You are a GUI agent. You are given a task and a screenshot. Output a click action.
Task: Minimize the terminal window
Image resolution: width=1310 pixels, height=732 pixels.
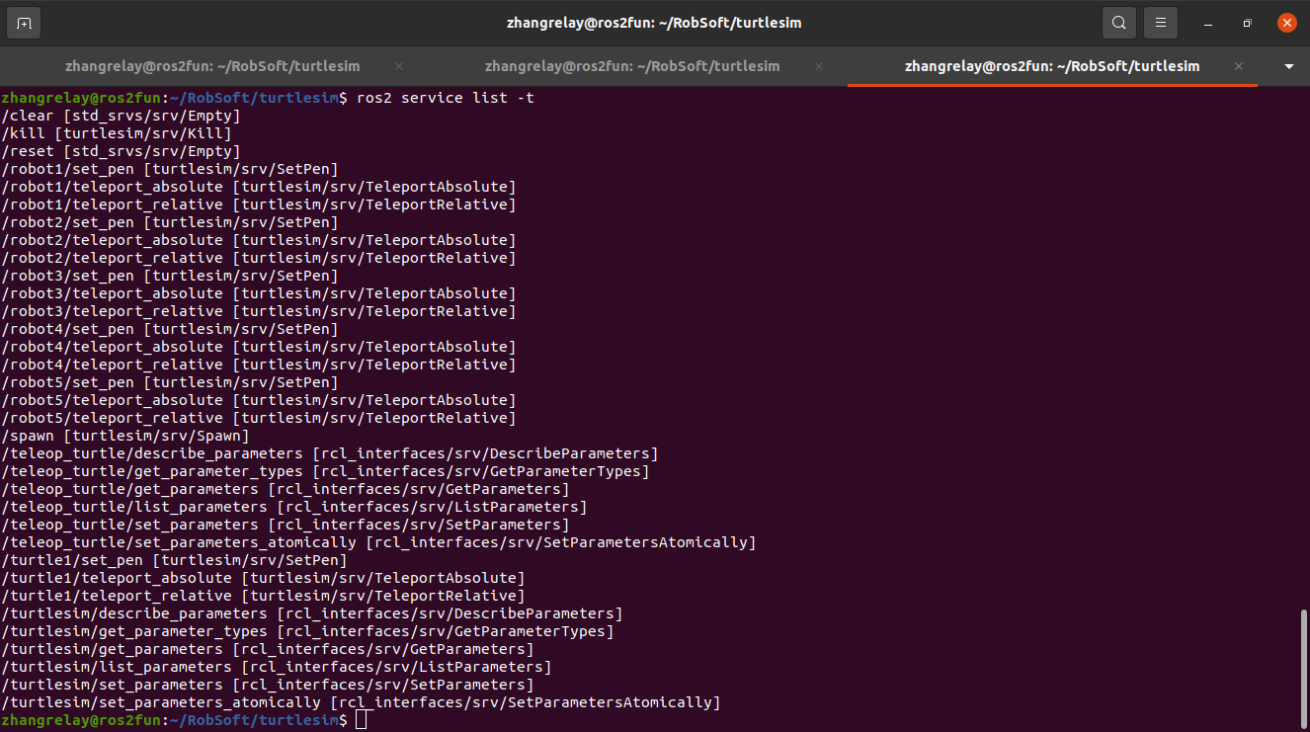tap(1207, 23)
